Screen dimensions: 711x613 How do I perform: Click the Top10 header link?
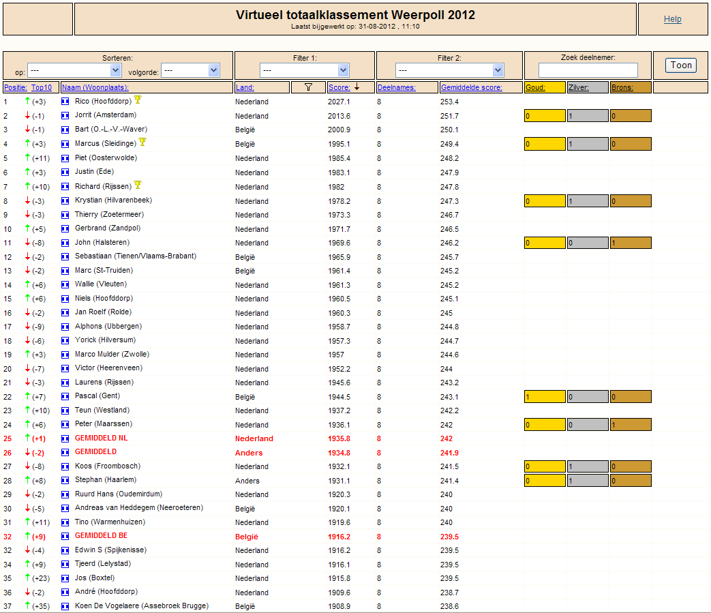(42, 87)
